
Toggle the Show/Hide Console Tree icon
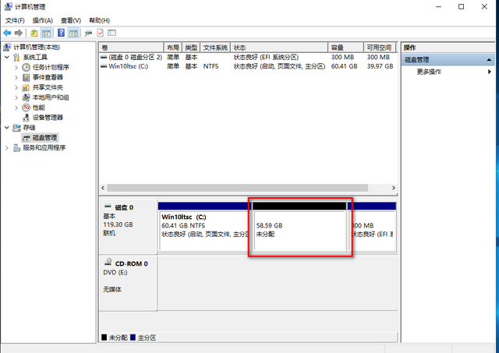point(47,33)
